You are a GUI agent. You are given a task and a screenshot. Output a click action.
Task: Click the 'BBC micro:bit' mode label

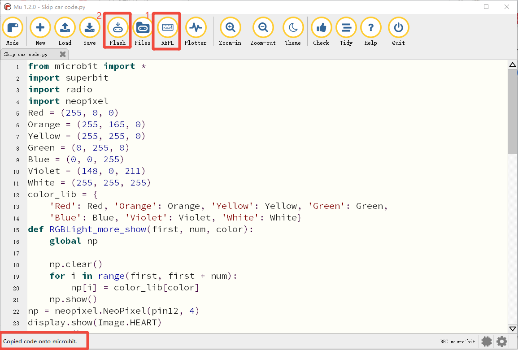pos(457,341)
